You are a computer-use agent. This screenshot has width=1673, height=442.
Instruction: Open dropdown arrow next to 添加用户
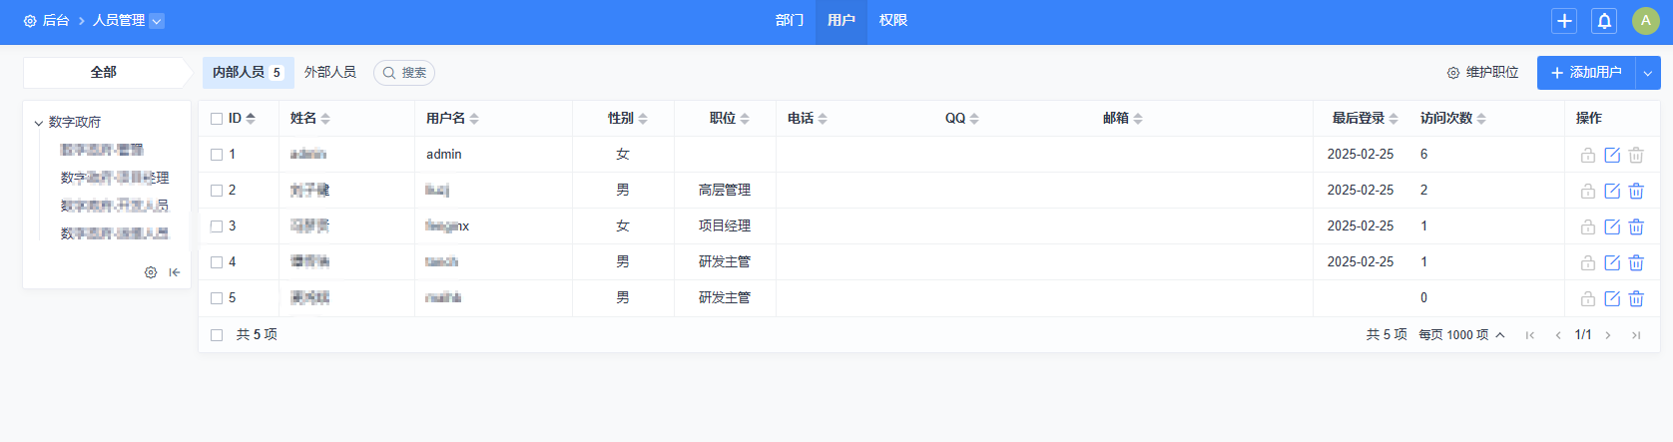click(1648, 73)
